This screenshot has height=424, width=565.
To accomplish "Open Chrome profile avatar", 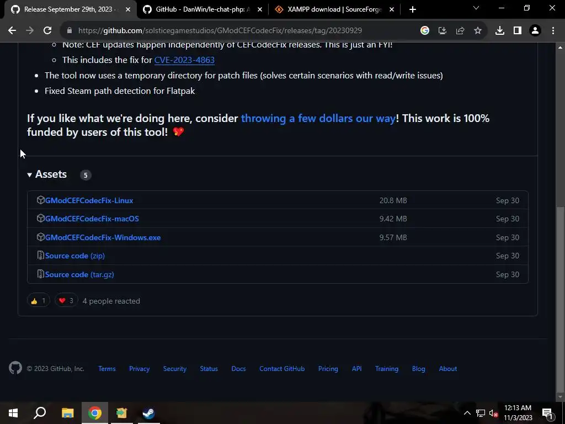I will click(535, 31).
